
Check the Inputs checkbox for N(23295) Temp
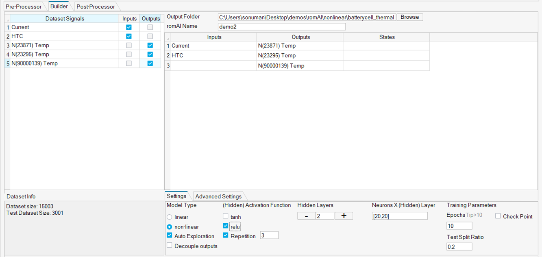pos(129,54)
